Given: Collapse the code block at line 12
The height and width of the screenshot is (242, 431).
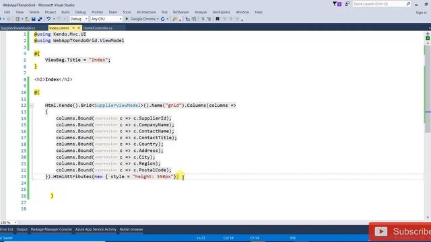Looking at the screenshot, I should [32, 106].
